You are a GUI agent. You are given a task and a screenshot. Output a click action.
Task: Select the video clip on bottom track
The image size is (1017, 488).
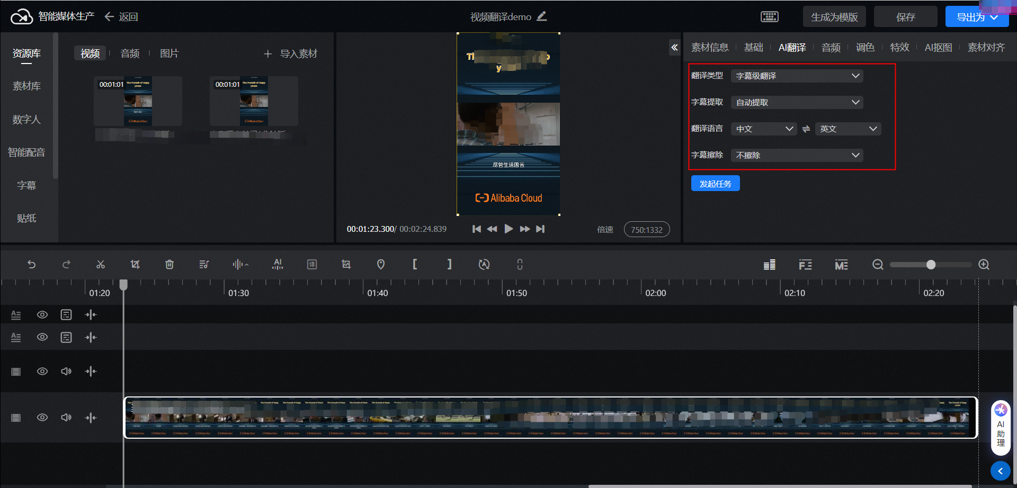[550, 417]
